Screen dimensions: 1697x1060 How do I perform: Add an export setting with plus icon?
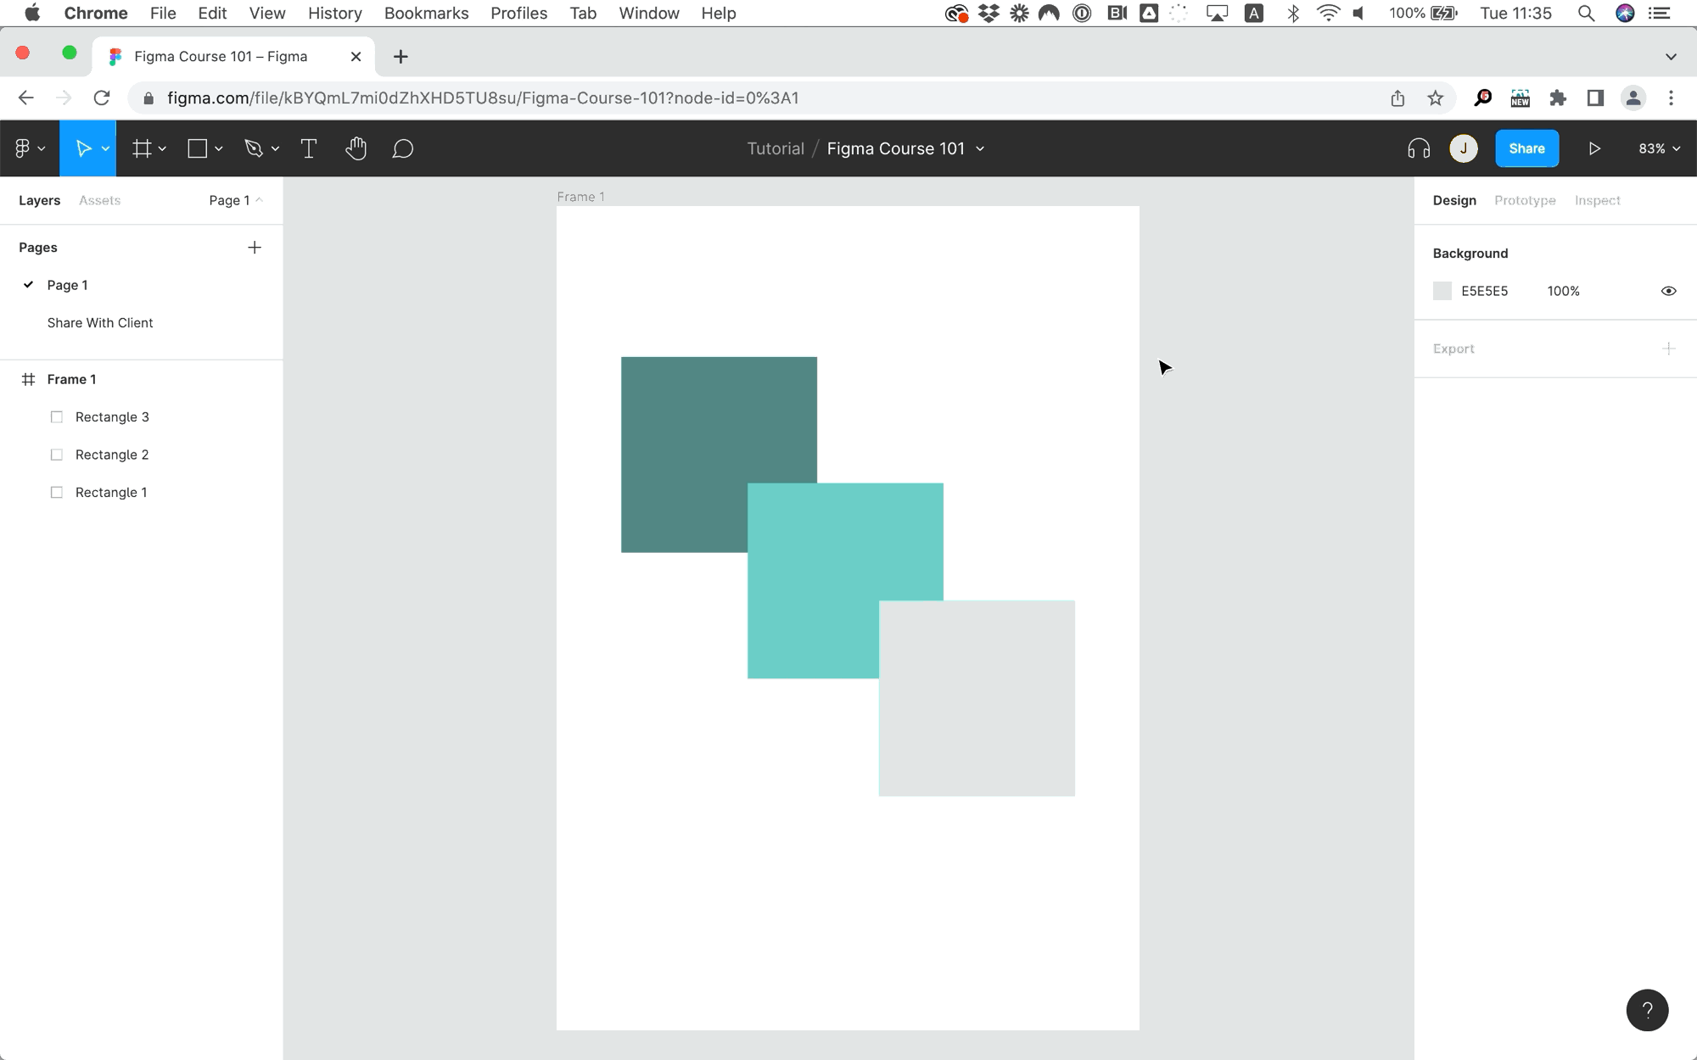point(1668,349)
